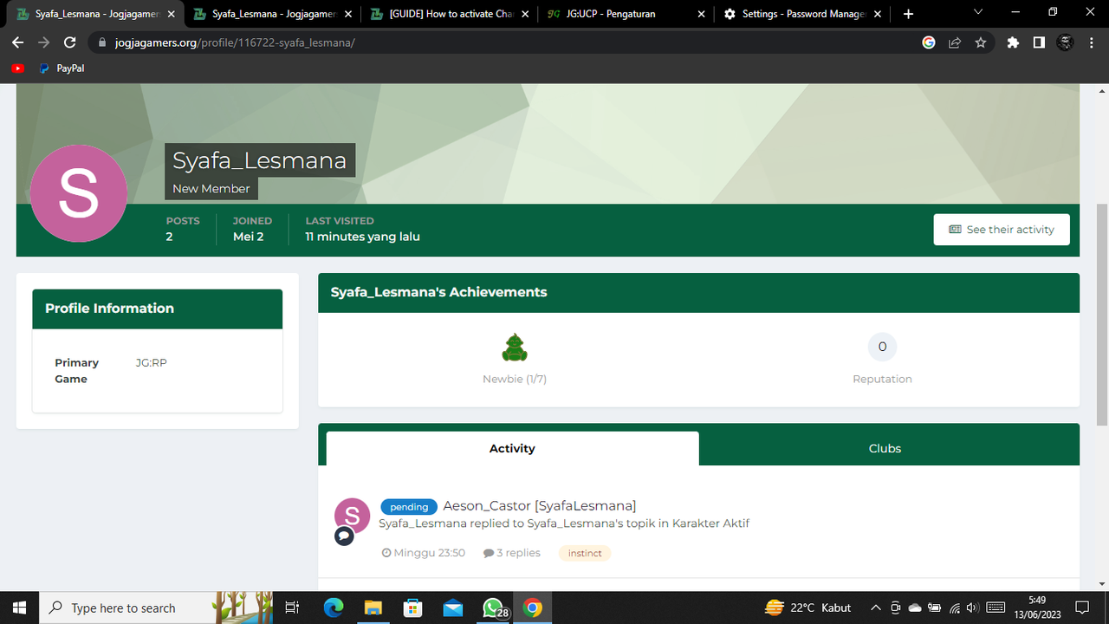The image size is (1109, 624).
Task: Open Microsoft Edge from taskbar
Action: coord(334,608)
